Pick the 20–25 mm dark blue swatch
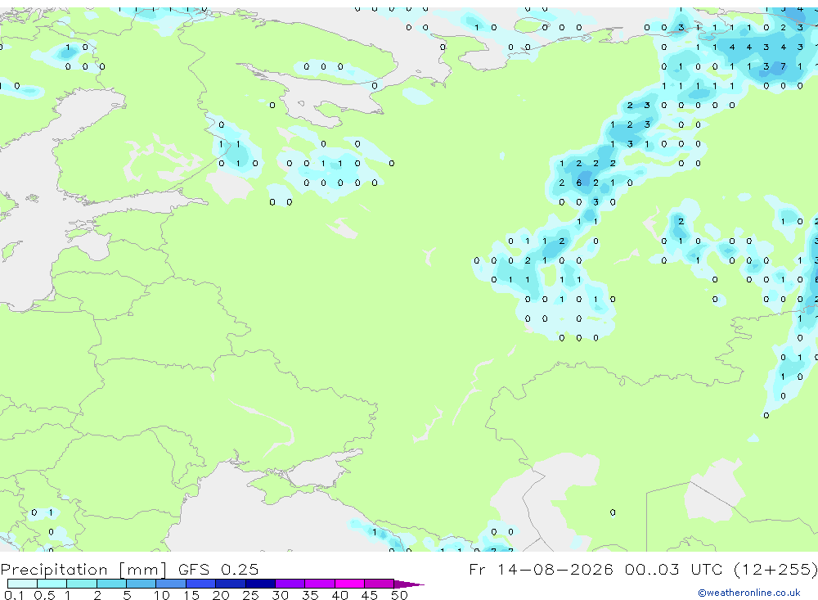818x600 pixels. [x=231, y=584]
